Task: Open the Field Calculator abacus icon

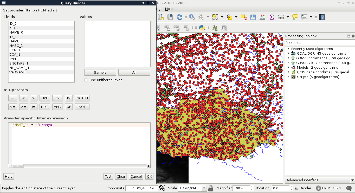Action: pos(262,17)
